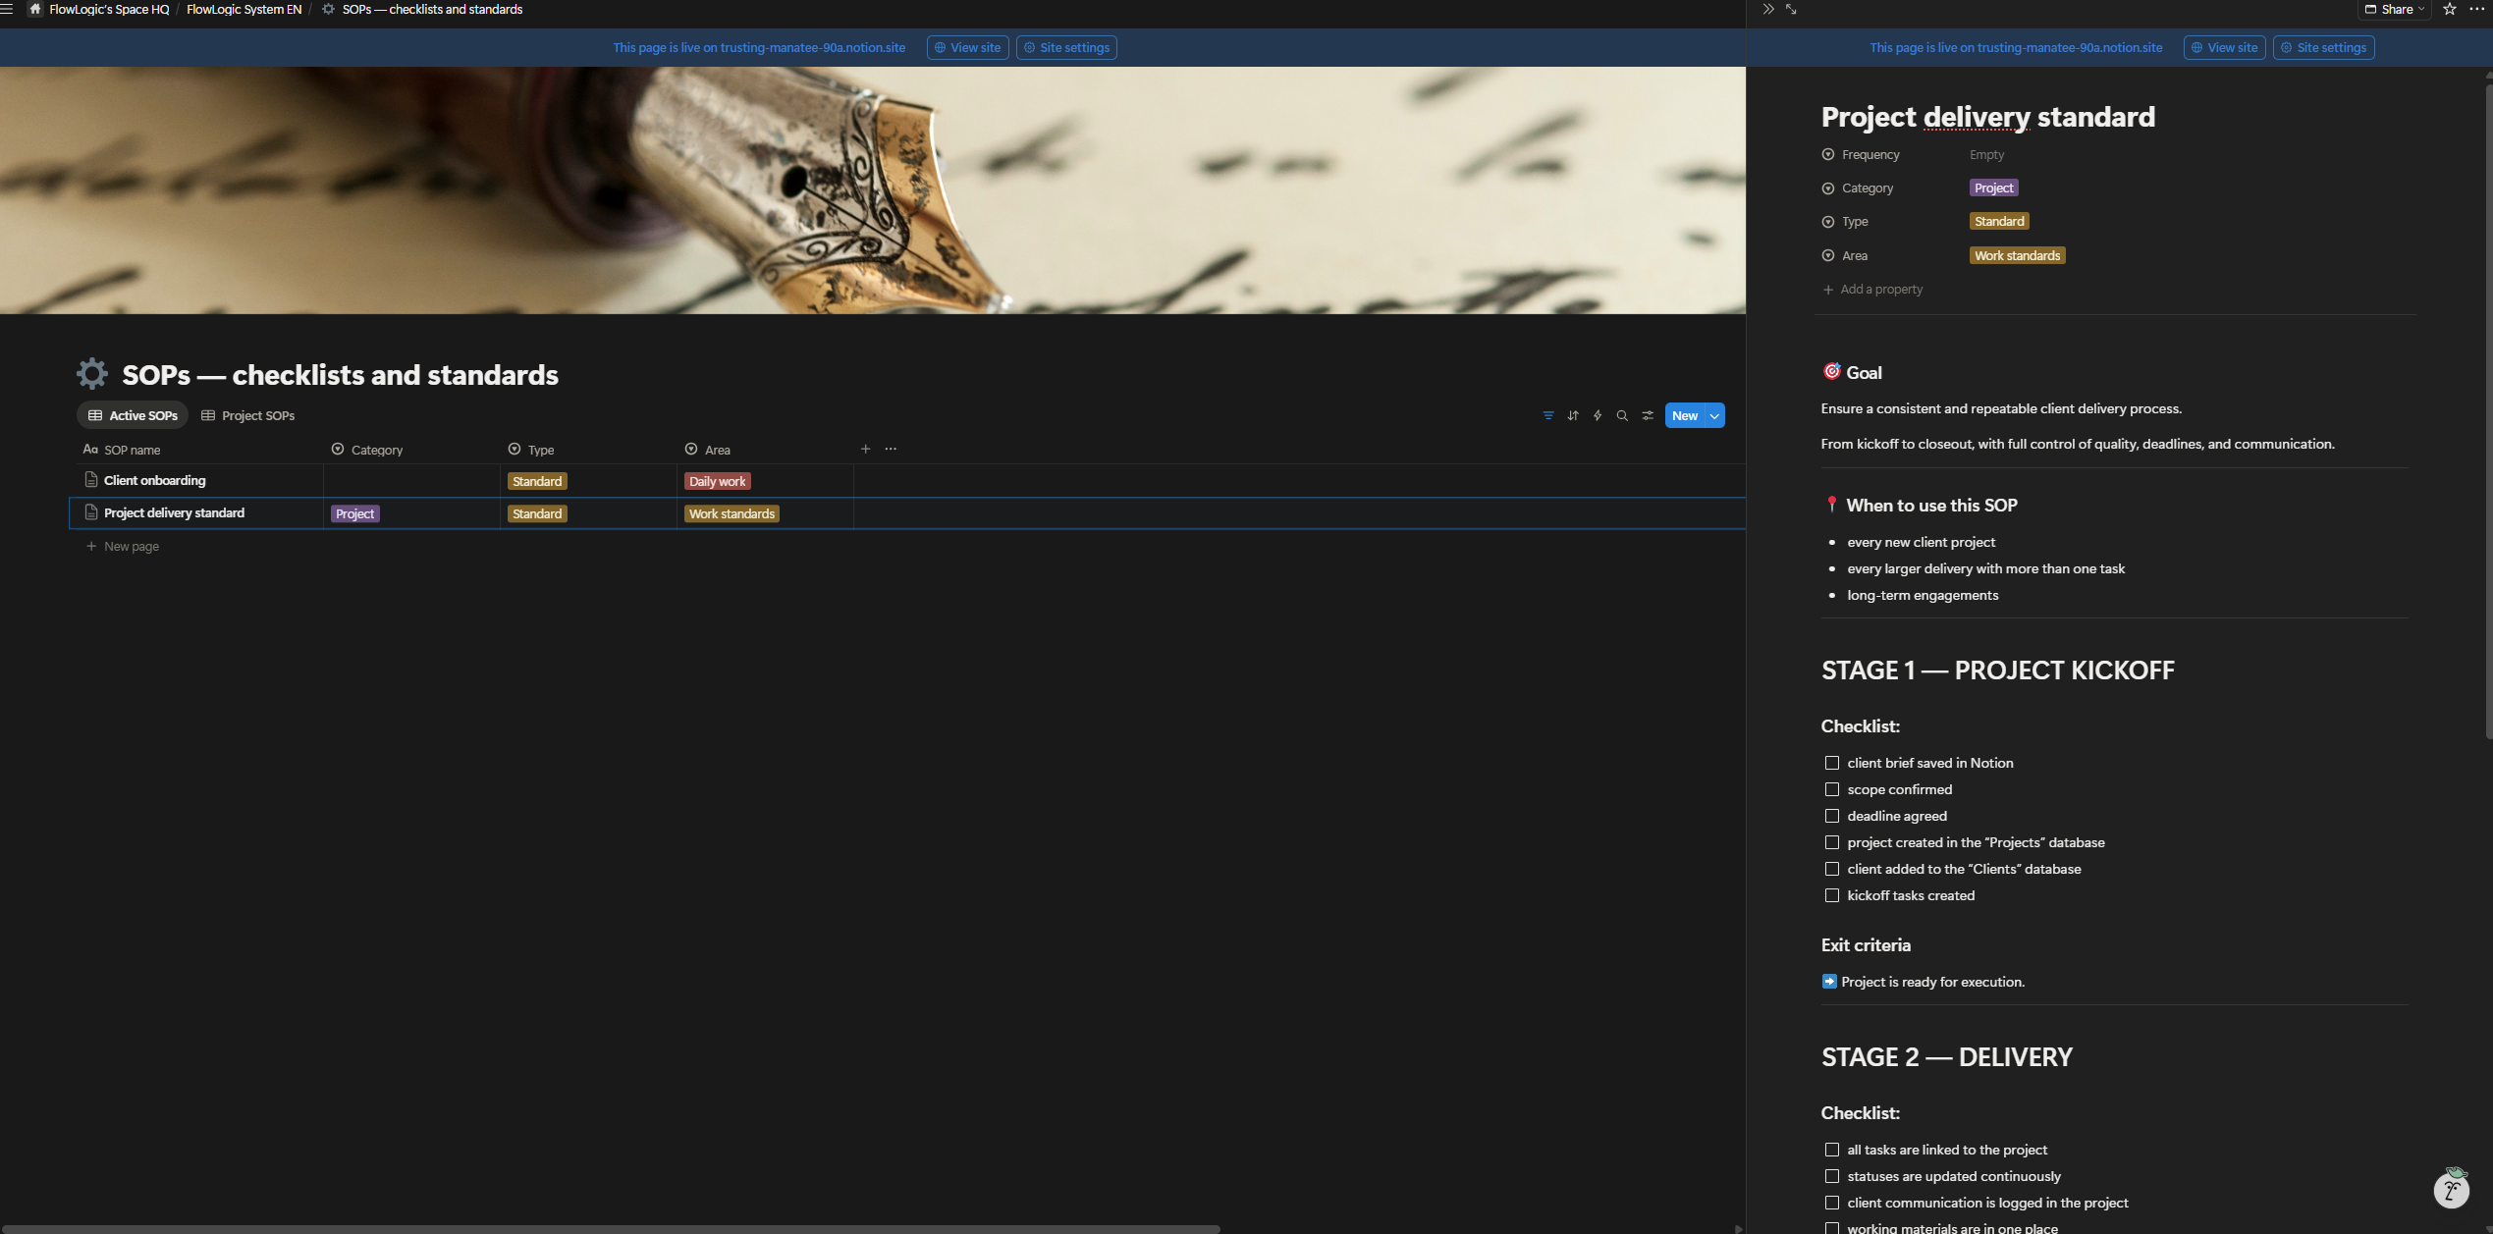The height and width of the screenshot is (1234, 2493).
Task: Select the sort icon above the SOP table
Action: pyautogui.click(x=1573, y=415)
